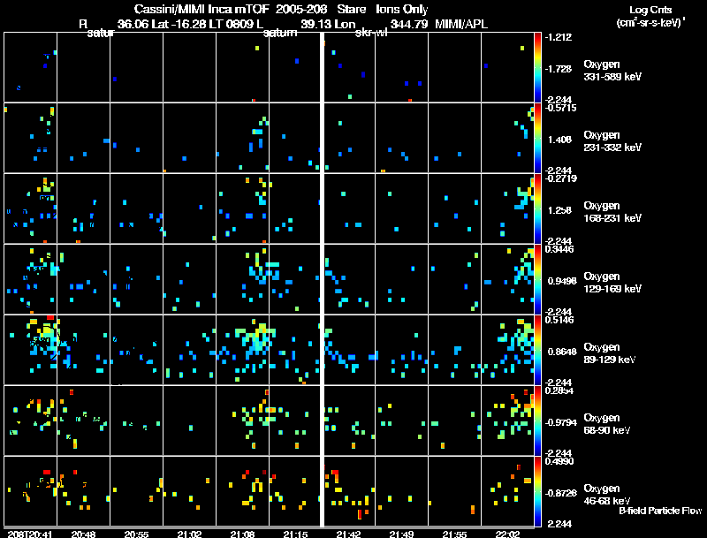
Task: Select the Oxygen 231-332 keV panel at 21:02
Action: tap(189, 138)
